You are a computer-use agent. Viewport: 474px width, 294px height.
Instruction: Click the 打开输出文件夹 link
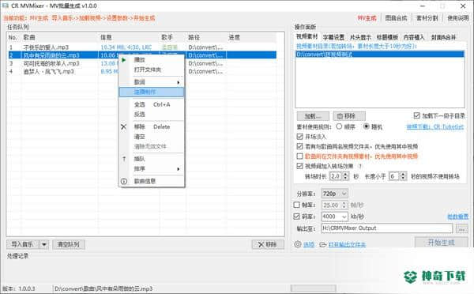(x=347, y=244)
